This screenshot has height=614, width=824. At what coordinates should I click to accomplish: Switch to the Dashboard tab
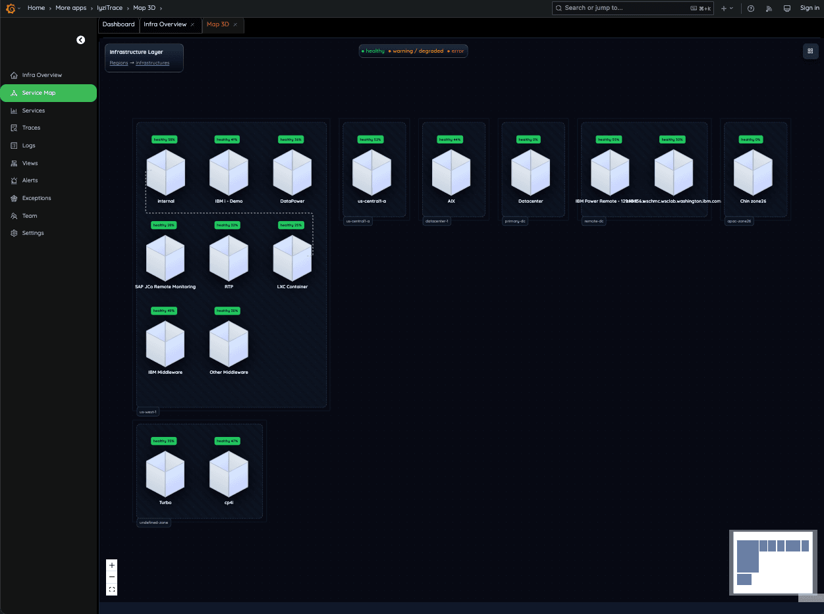[x=119, y=24]
